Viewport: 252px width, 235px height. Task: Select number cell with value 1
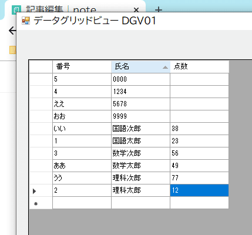tap(82, 141)
